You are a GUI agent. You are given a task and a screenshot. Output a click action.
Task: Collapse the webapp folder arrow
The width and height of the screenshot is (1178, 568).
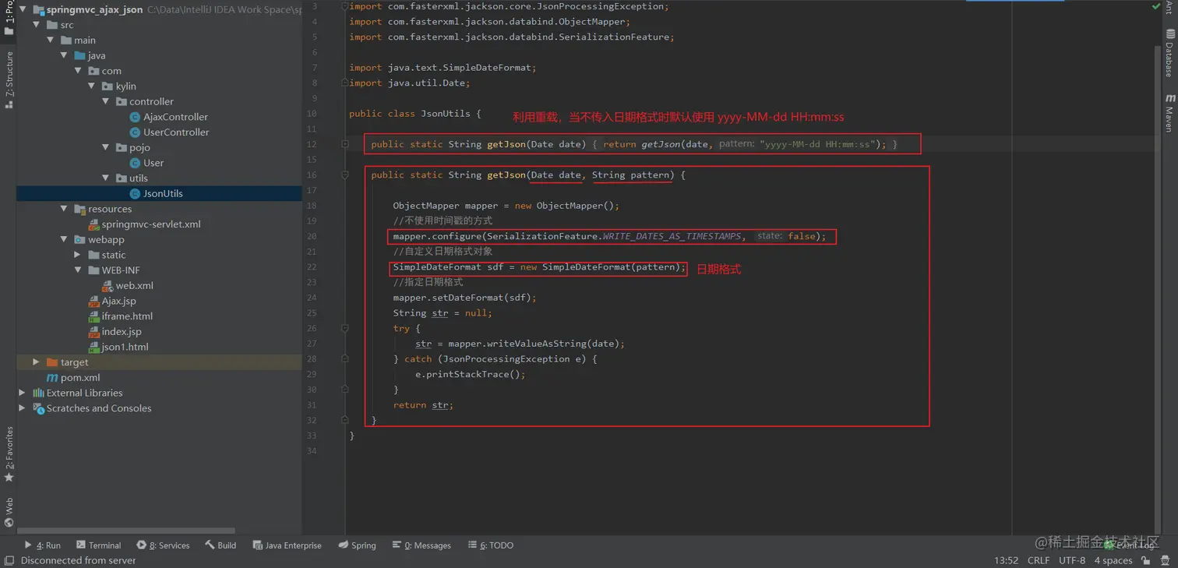[65, 239]
